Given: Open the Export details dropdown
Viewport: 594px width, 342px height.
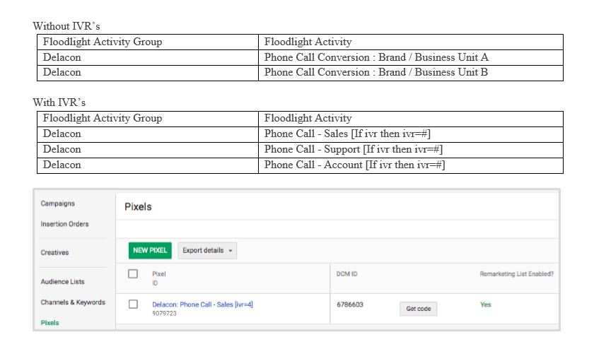Looking at the screenshot, I should [207, 251].
